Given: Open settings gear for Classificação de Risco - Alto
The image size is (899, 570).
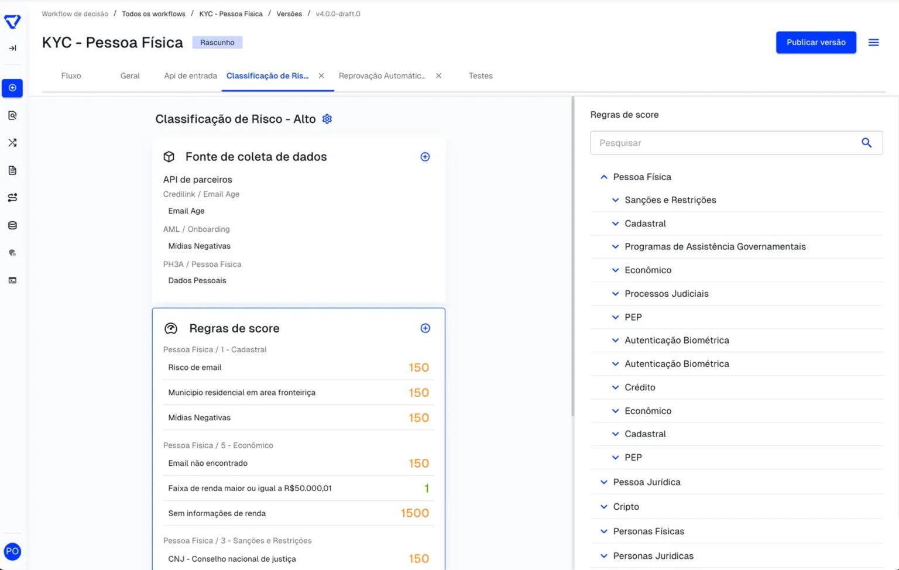Looking at the screenshot, I should click(x=327, y=119).
